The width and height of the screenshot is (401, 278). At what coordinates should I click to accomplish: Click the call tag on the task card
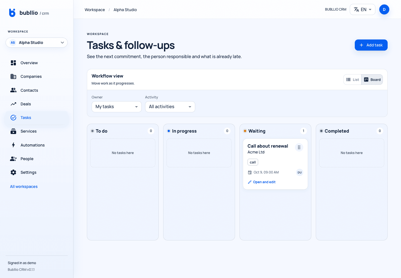253,162
